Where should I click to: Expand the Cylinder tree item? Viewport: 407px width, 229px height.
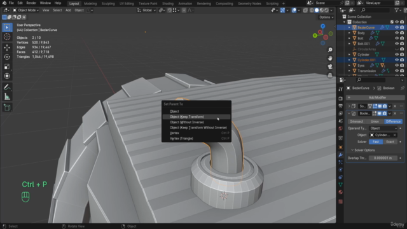(x=349, y=55)
